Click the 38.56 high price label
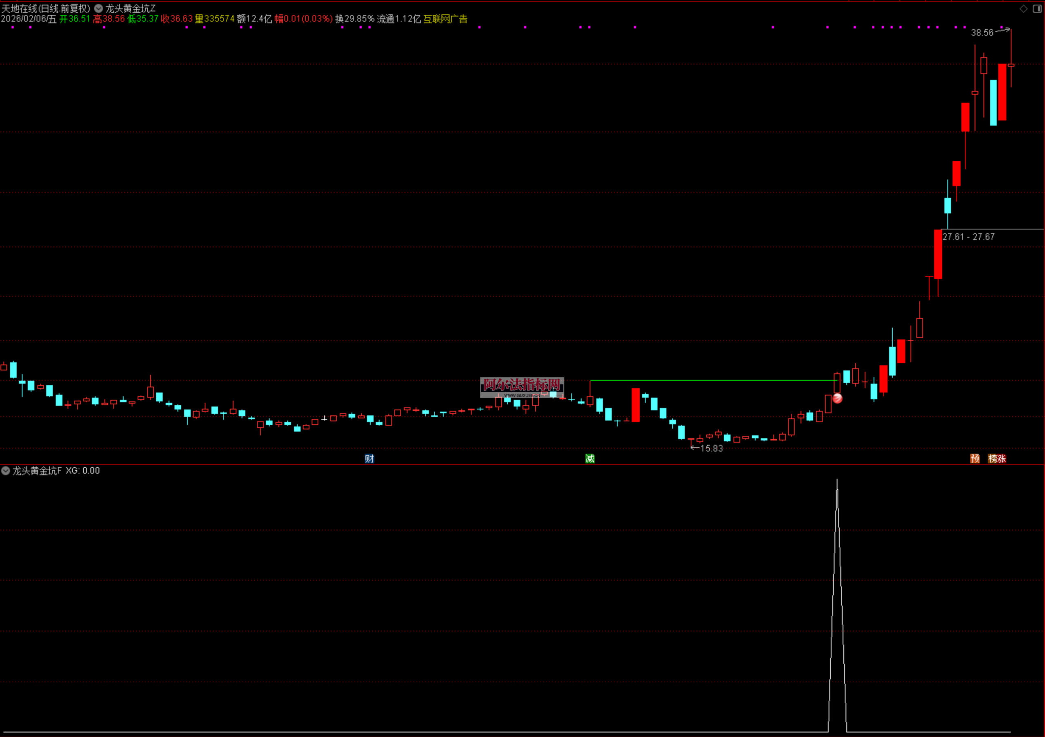Image resolution: width=1045 pixels, height=737 pixels. pyautogui.click(x=982, y=33)
